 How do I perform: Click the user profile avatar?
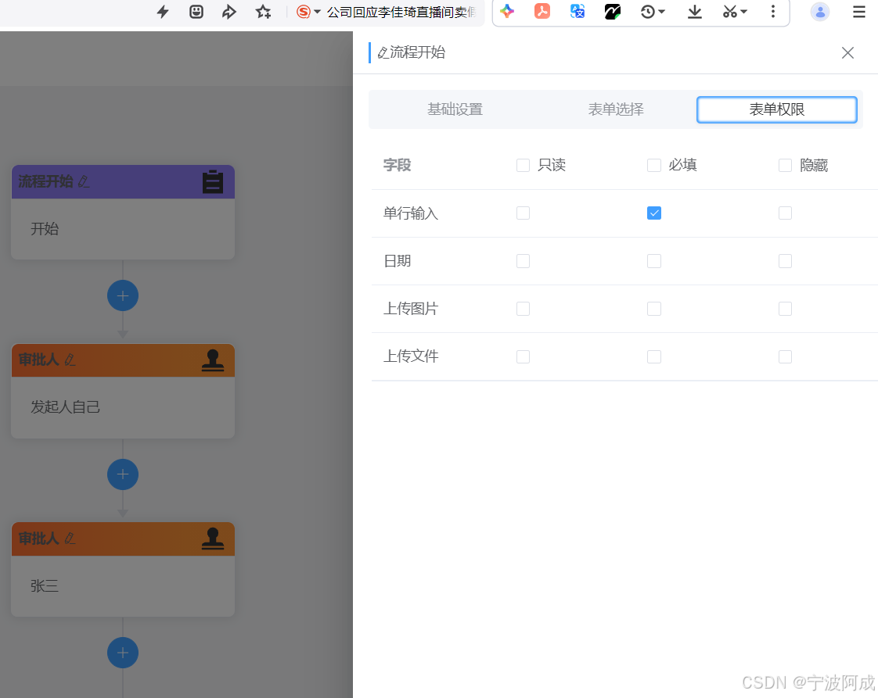click(x=820, y=12)
